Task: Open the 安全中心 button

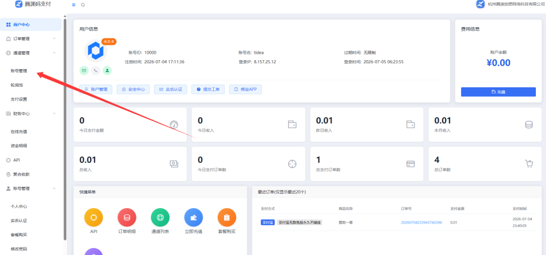Action: (x=133, y=89)
